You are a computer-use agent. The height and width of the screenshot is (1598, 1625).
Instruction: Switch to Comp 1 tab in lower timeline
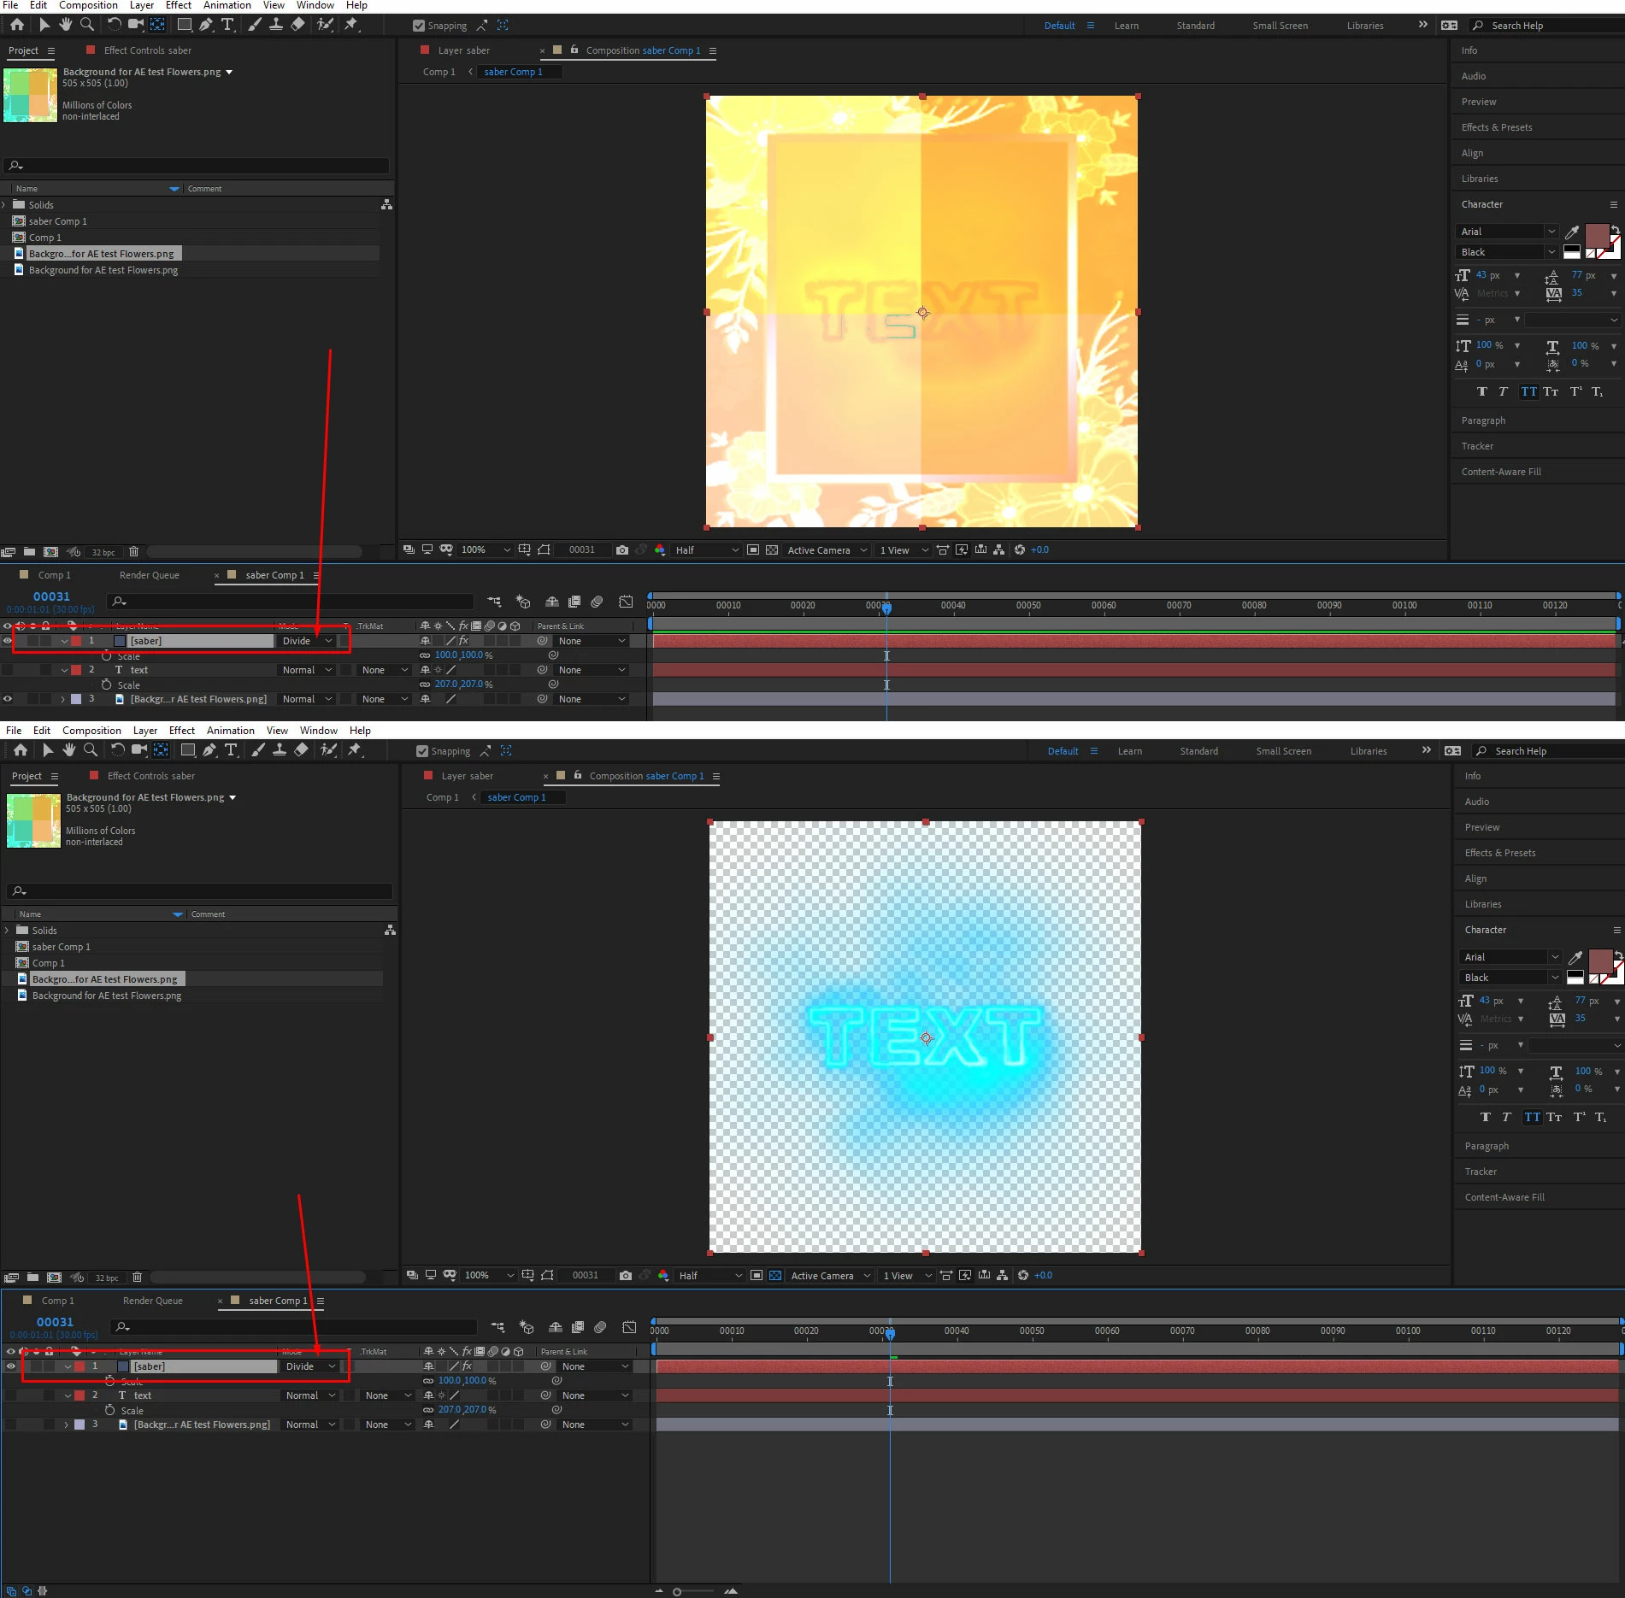tap(58, 1301)
